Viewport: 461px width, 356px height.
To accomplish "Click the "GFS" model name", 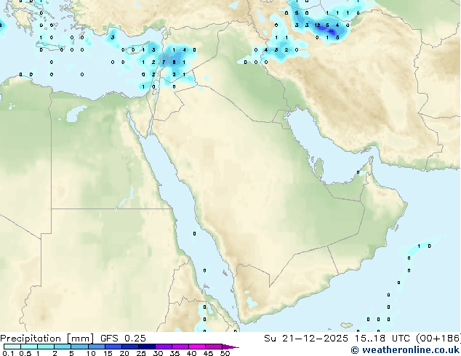I will tap(109, 339).
